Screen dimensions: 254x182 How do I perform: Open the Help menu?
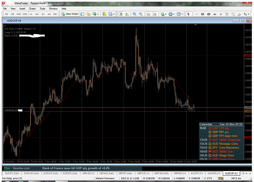coord(64,9)
